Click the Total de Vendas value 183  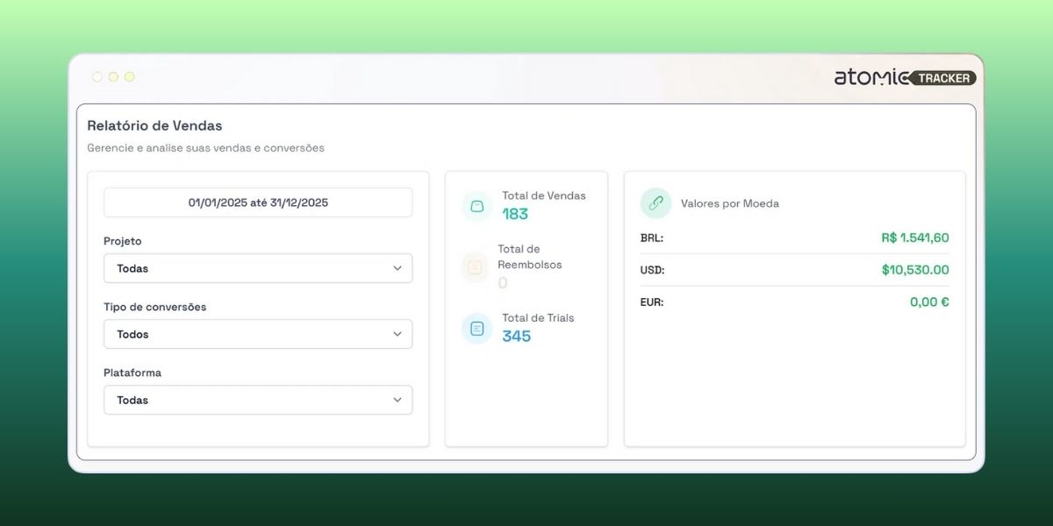[x=515, y=214]
